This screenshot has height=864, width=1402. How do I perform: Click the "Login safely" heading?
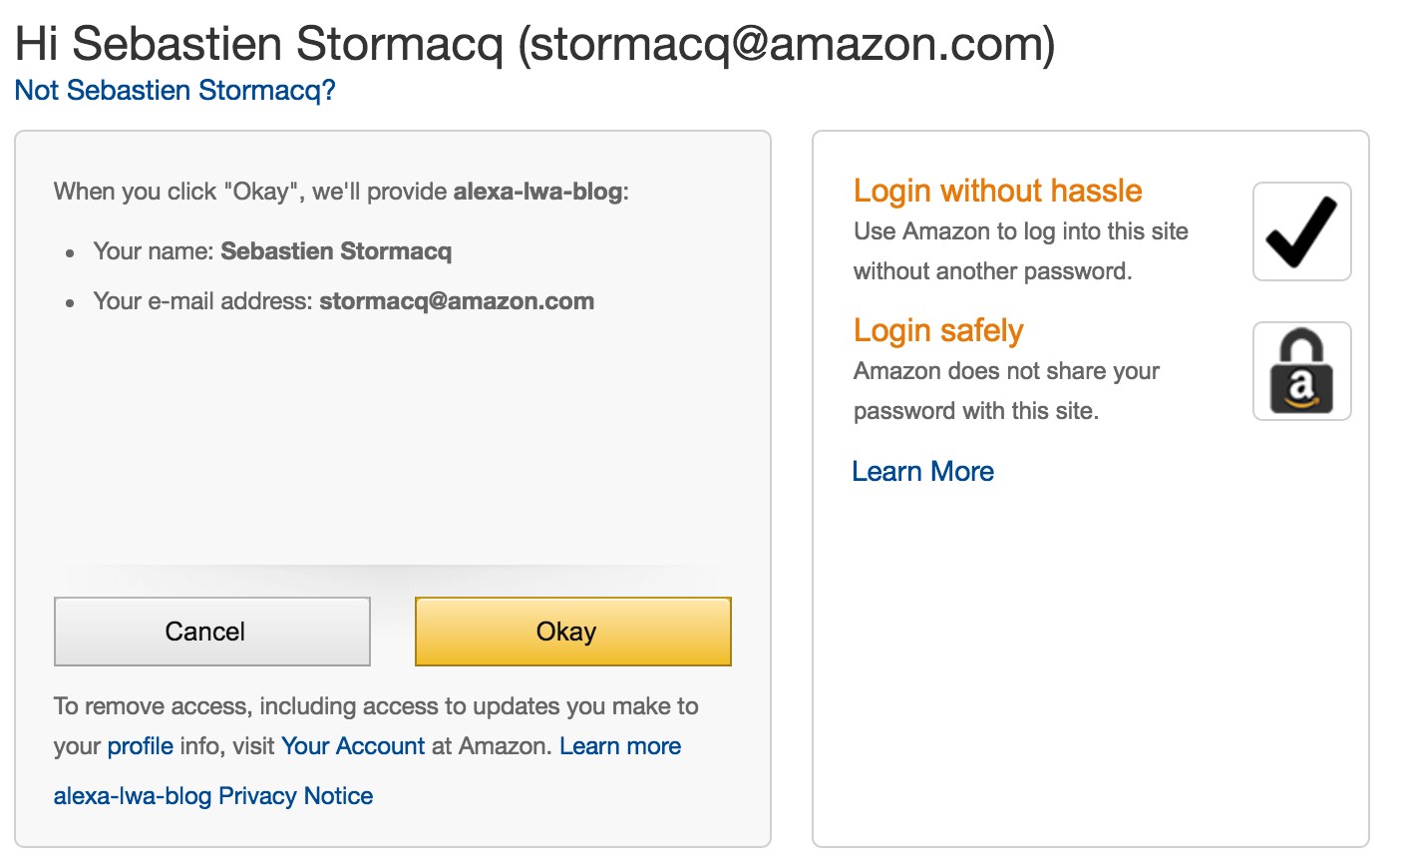pos(938,330)
